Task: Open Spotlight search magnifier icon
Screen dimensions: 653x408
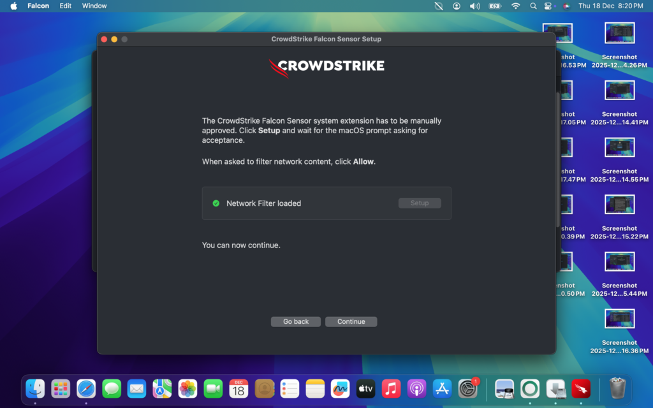Action: tap(533, 6)
